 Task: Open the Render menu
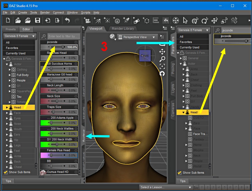pos(45,12)
